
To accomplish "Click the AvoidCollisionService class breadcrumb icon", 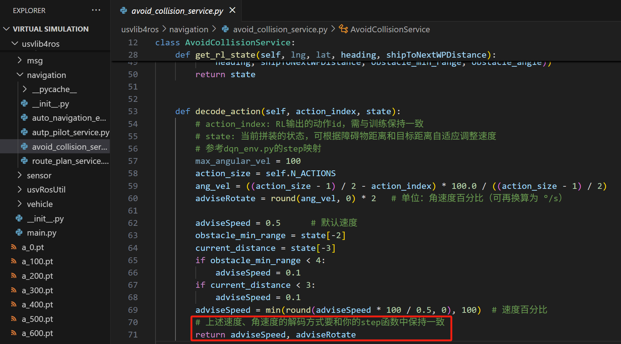I will coord(343,29).
